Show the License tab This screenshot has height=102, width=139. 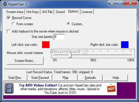point(87,12)
